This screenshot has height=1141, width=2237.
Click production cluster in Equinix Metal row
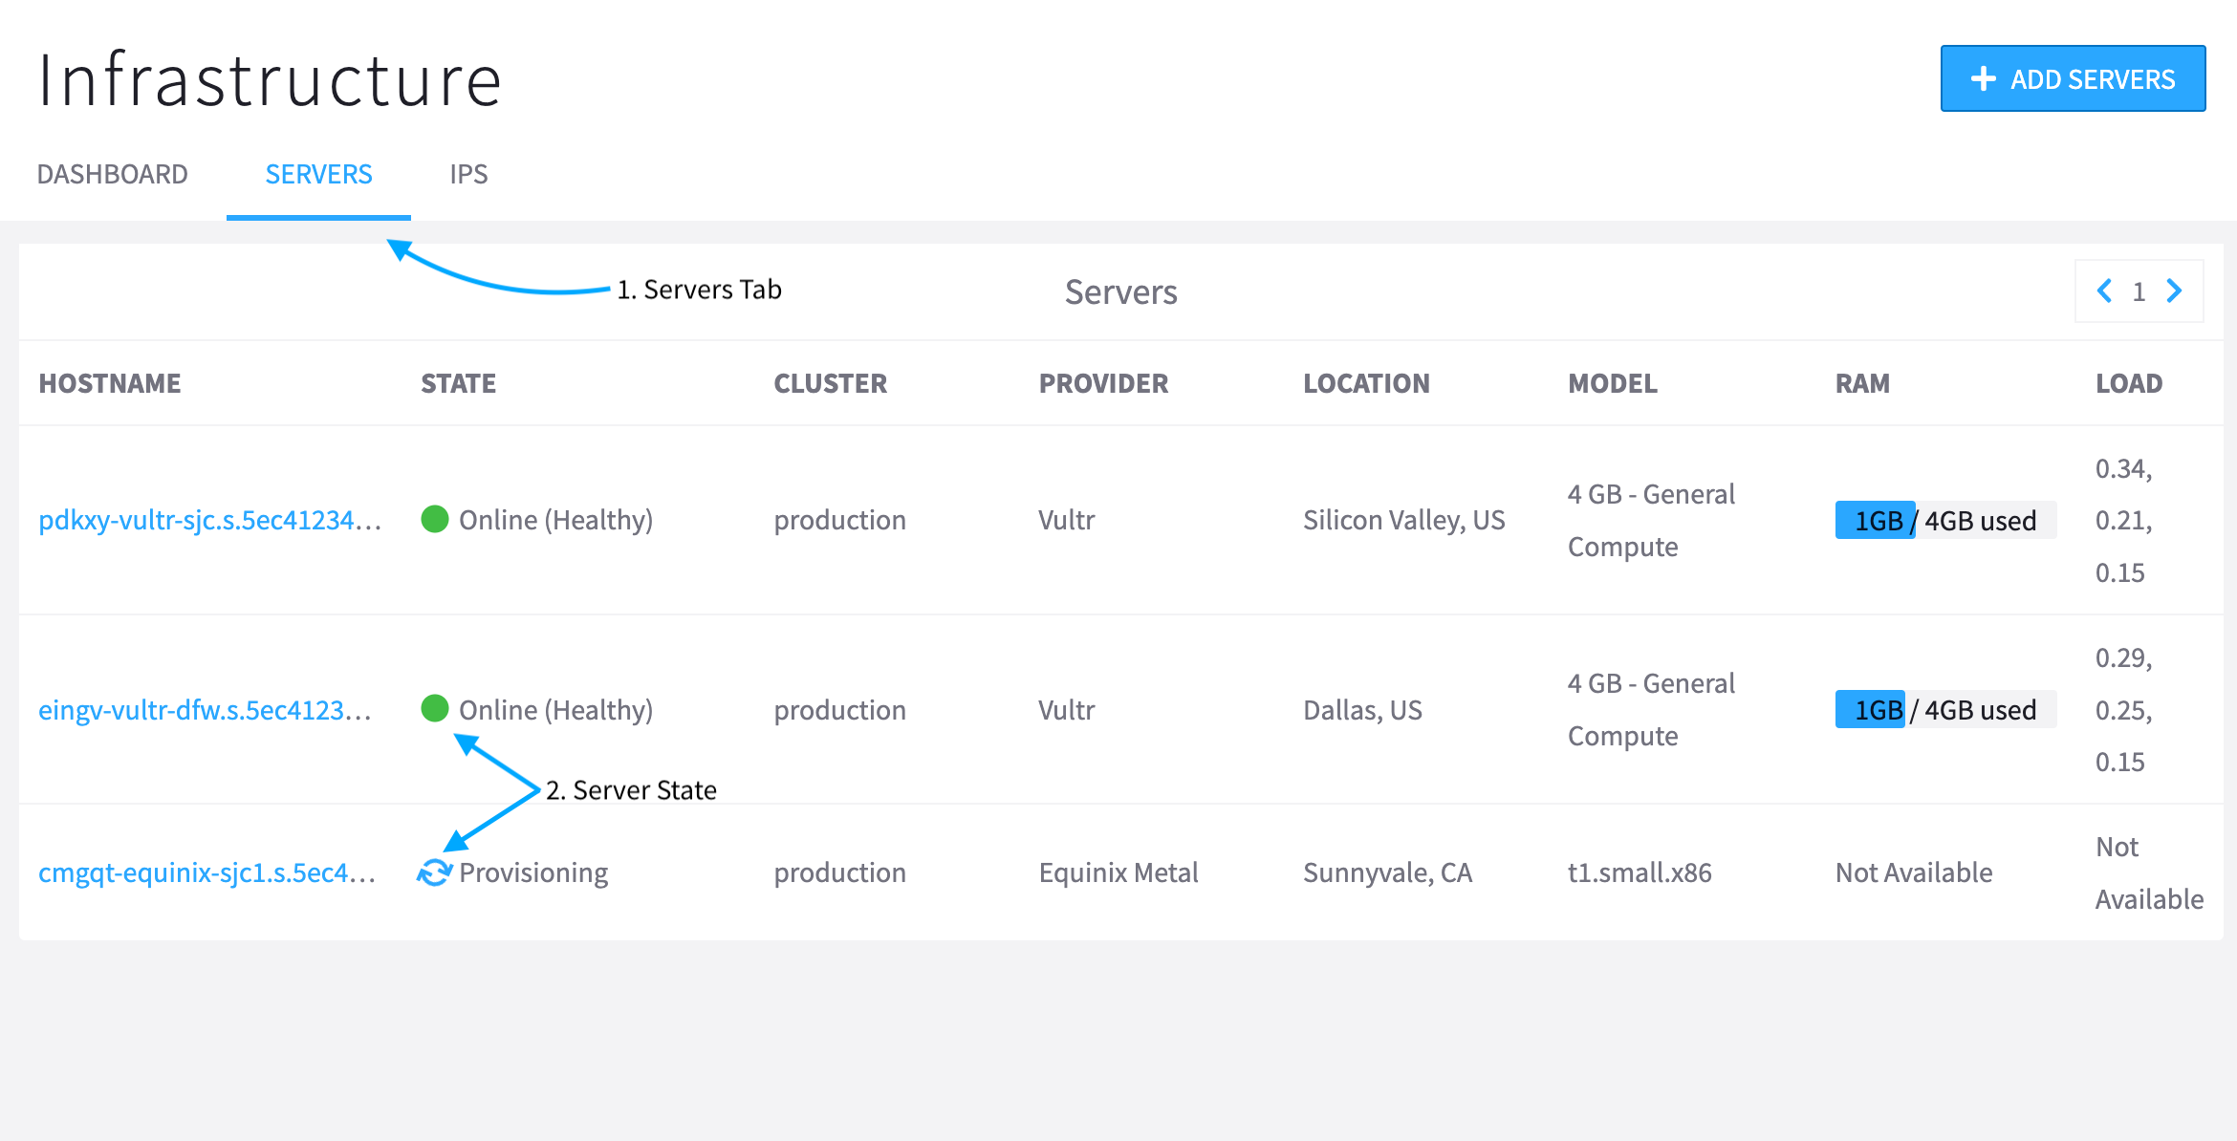coord(839,872)
